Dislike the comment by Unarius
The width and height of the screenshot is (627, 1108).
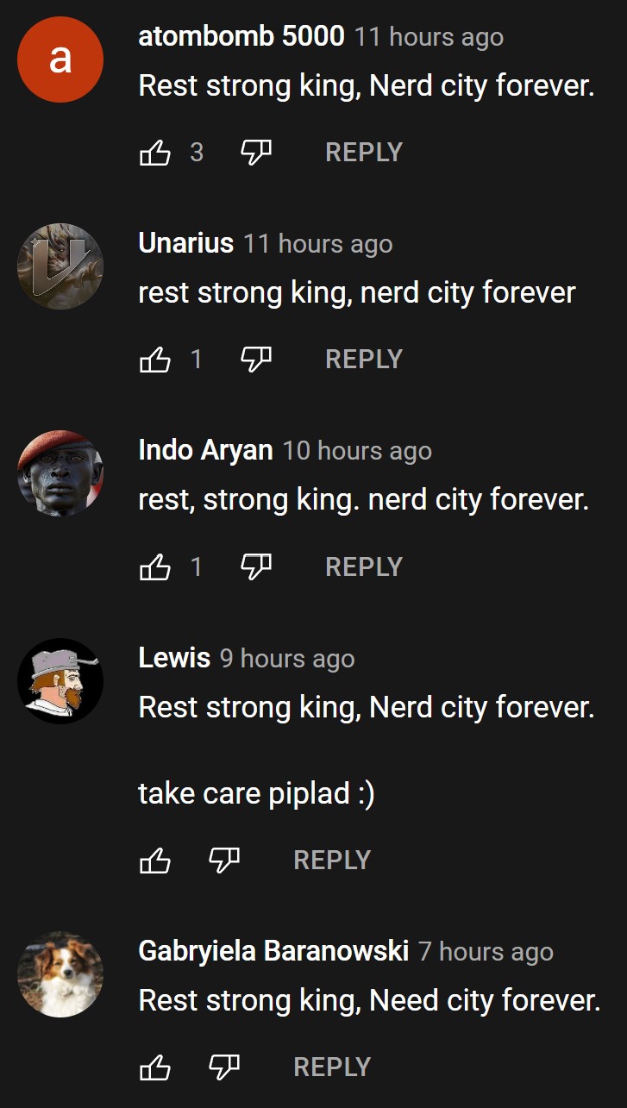tap(256, 360)
